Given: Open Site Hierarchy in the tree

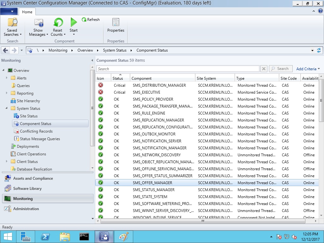Looking at the screenshot, I should point(28,101).
